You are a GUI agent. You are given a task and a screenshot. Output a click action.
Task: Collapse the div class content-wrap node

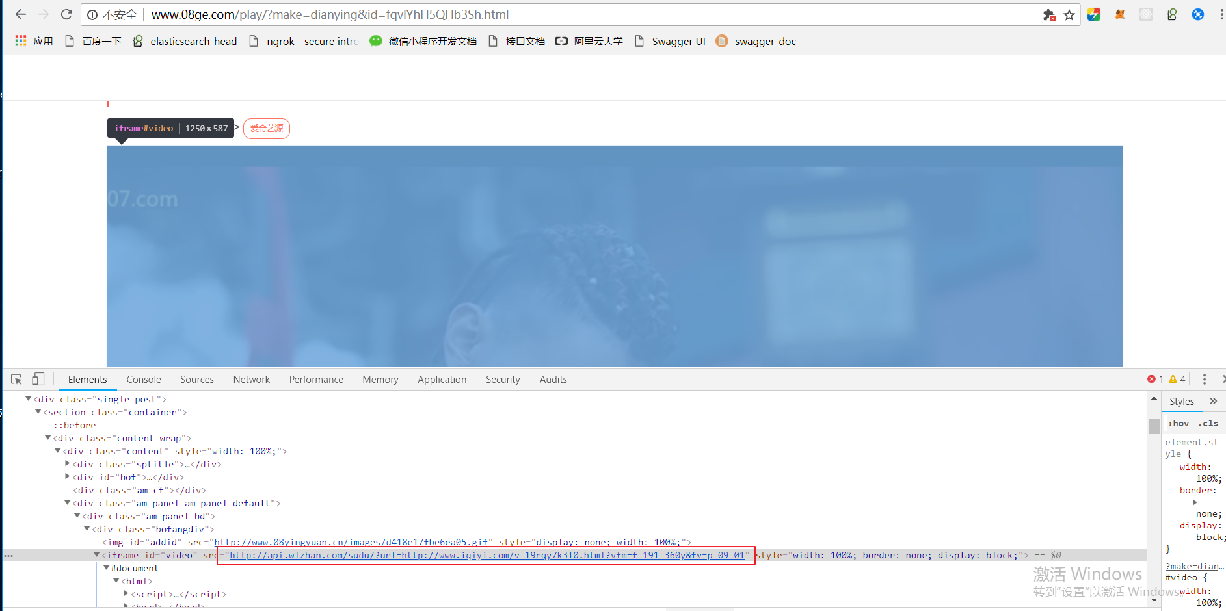point(48,438)
